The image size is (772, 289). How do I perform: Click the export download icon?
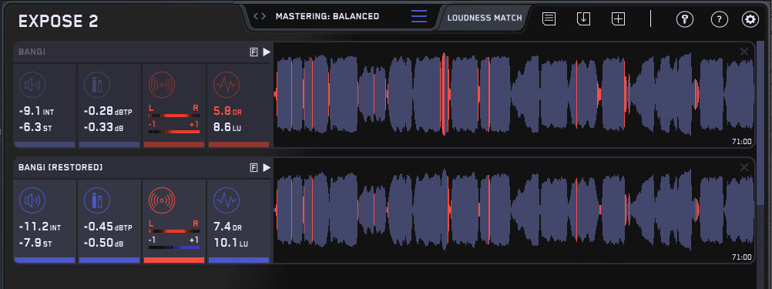[583, 19]
